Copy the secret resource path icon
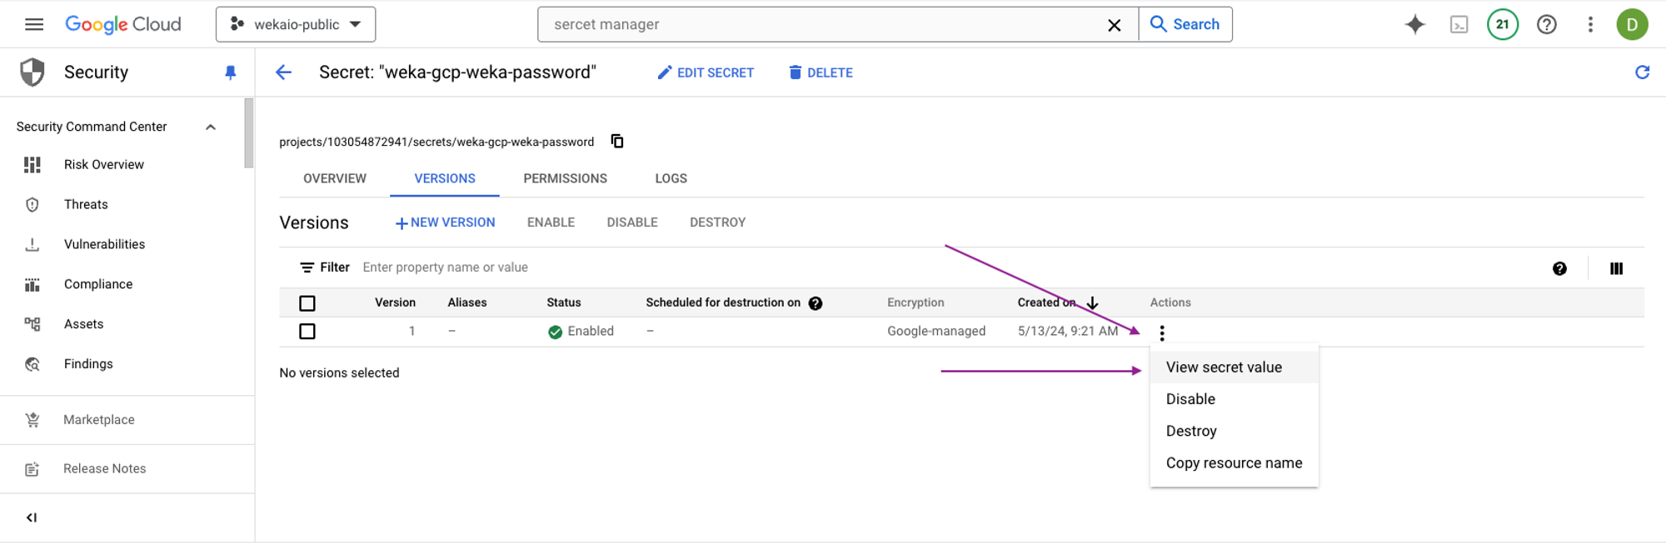This screenshot has width=1666, height=545. (x=617, y=141)
